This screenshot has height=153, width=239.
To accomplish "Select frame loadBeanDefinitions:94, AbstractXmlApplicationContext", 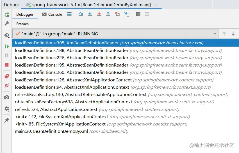I will (126, 87).
